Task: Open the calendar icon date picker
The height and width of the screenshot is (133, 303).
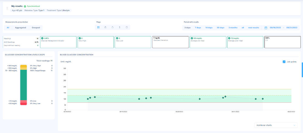Action: [266, 28]
